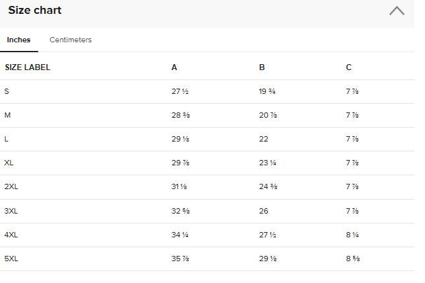
Task: Click the 27 ½ value for size S
Action: pos(181,91)
